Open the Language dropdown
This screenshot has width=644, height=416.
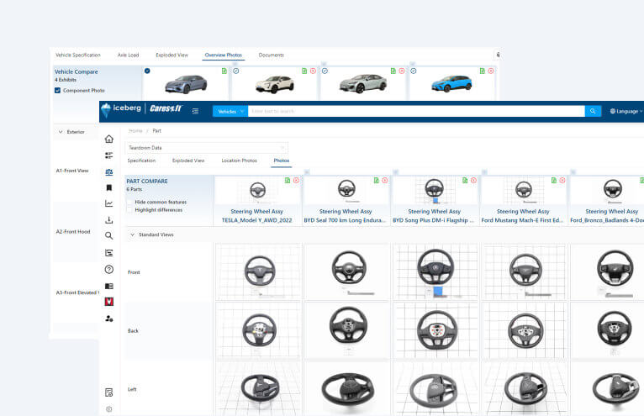pyautogui.click(x=626, y=111)
